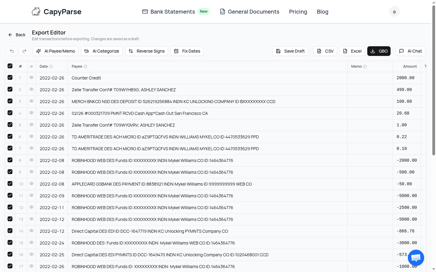Viewport: 436px width, 272px height.
Task: Go to the Pricing page
Action: 298,11
